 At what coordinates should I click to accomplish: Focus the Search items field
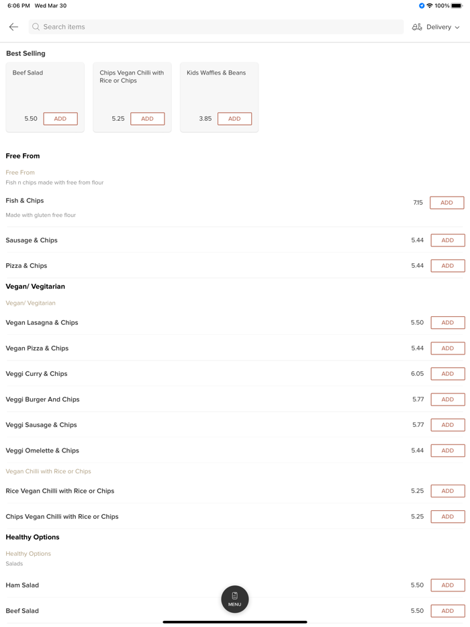tap(215, 27)
